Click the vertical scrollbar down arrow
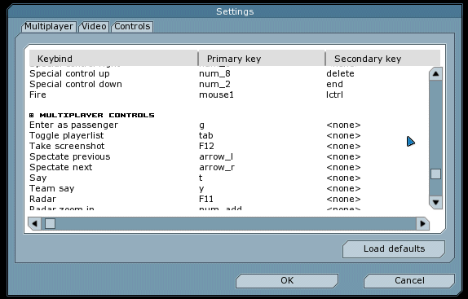This screenshot has width=468, height=299. 435,203
